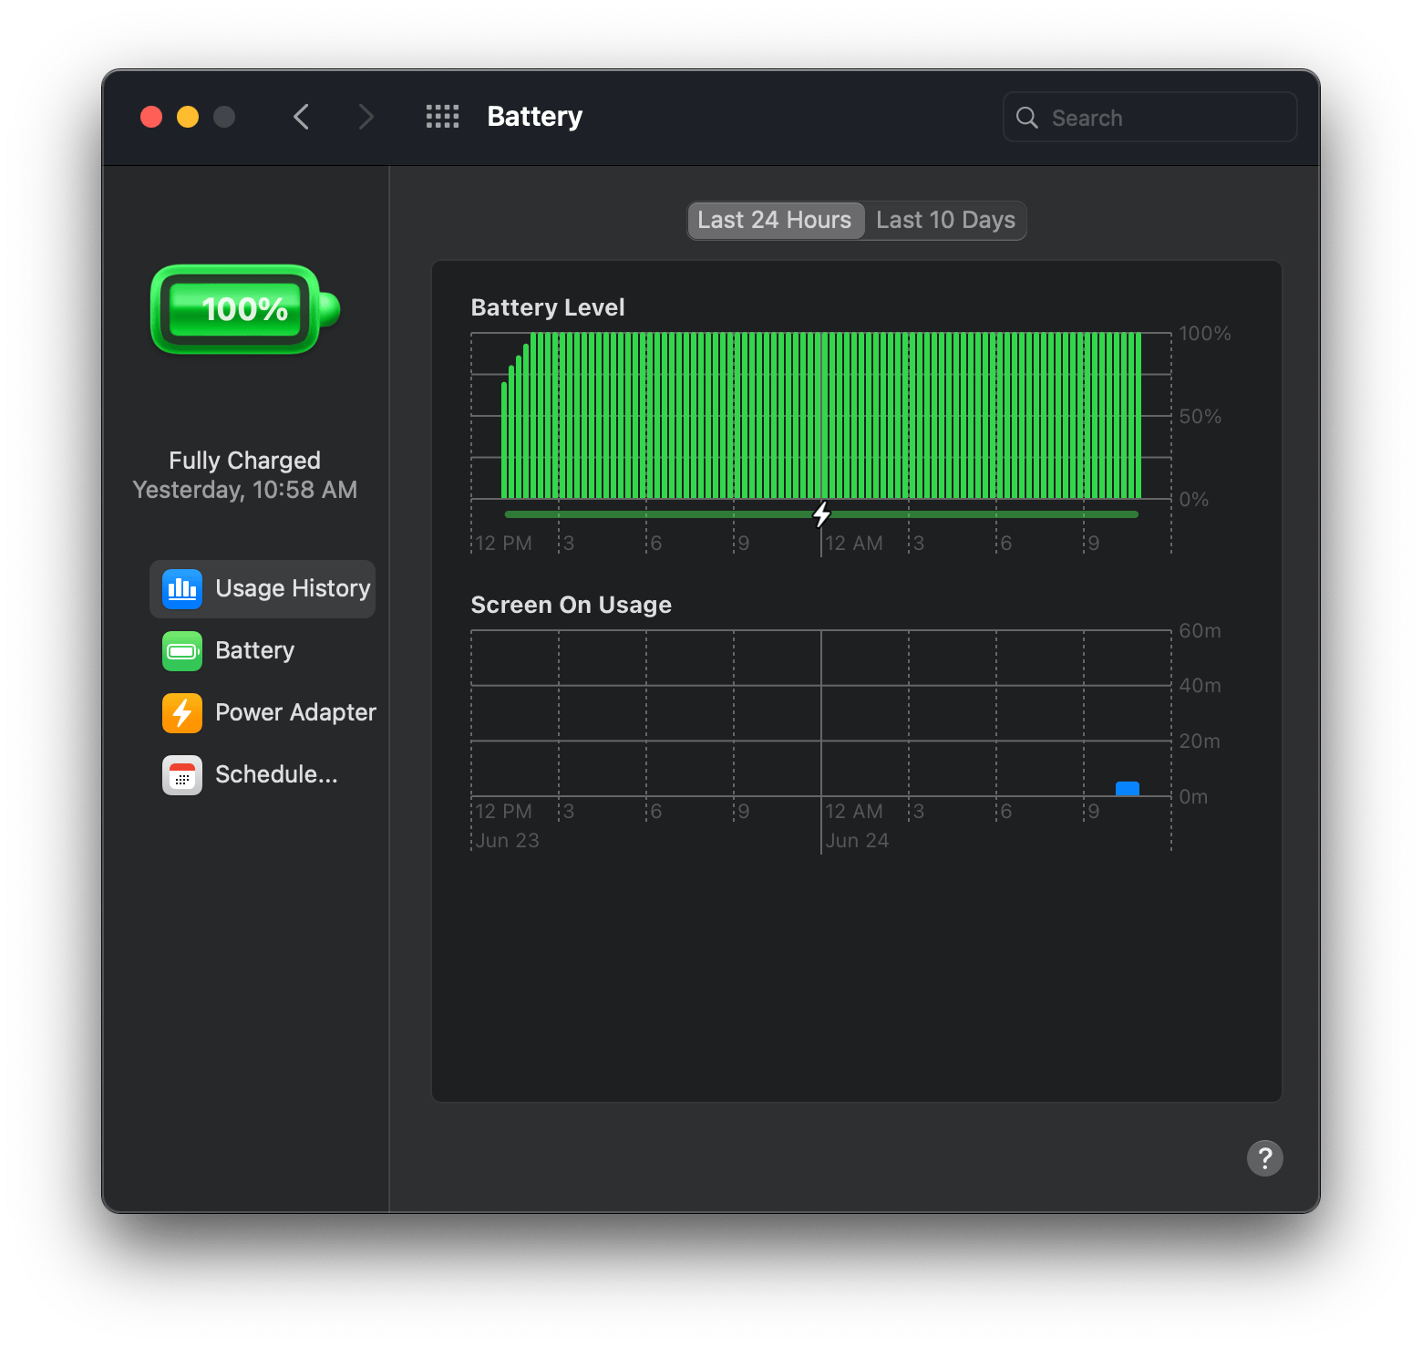Select Battery in the sidebar
The height and width of the screenshot is (1348, 1422).
click(x=254, y=651)
